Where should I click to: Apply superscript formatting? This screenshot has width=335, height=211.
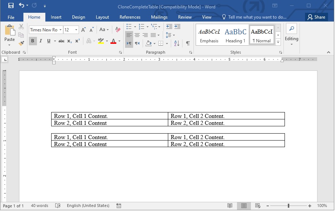point(77,41)
